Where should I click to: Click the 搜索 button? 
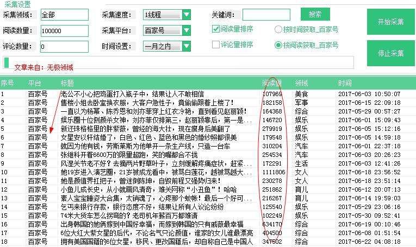point(315,14)
